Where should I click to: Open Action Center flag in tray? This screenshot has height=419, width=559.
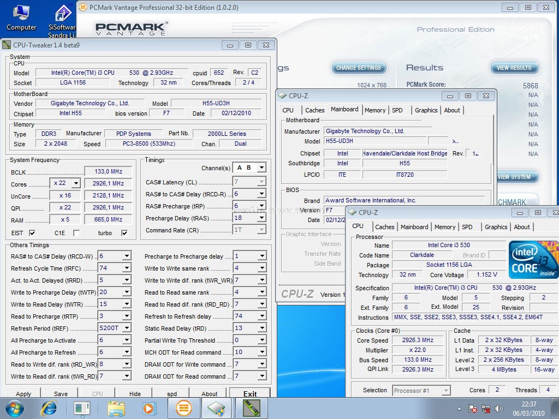[473, 409]
